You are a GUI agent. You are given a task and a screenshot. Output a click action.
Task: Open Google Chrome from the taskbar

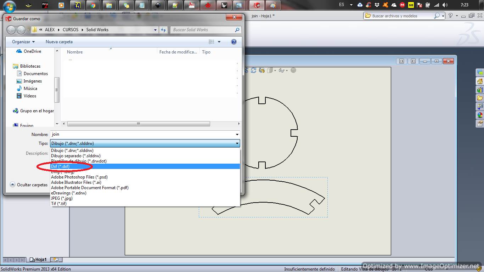tap(93, 5)
